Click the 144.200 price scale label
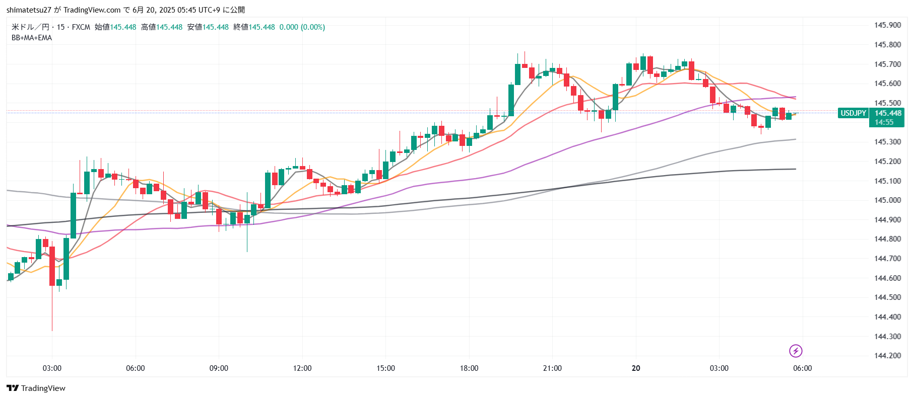 coord(887,356)
